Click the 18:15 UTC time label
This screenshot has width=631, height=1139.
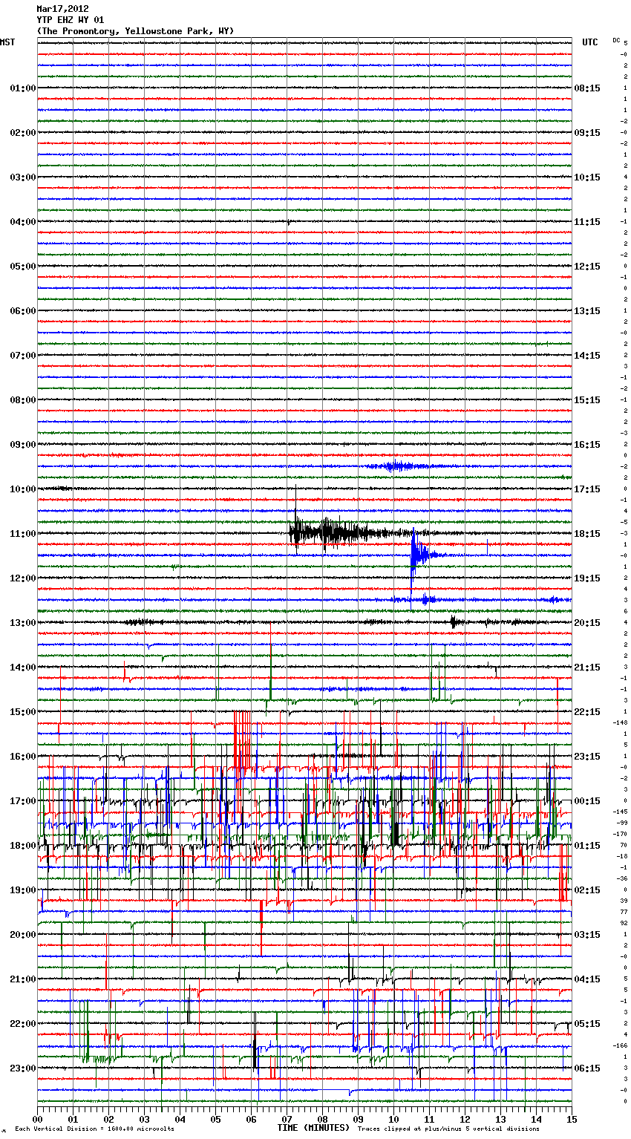point(587,534)
